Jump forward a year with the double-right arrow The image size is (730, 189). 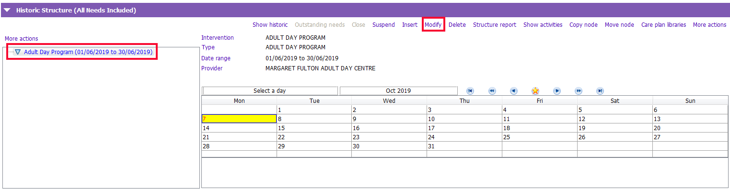[x=579, y=91]
